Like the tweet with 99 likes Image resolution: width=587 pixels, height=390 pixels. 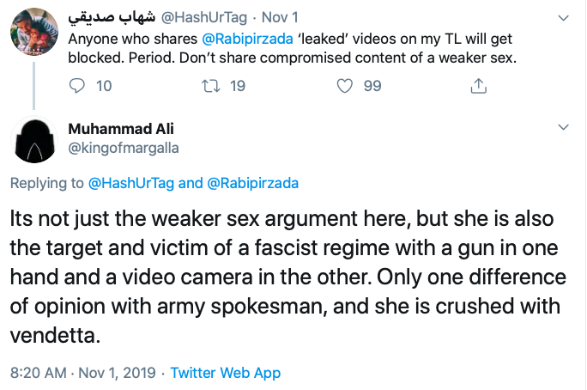345,86
